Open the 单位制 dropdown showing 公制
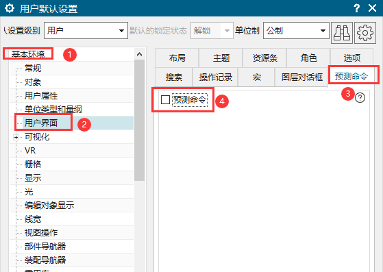 (296, 31)
